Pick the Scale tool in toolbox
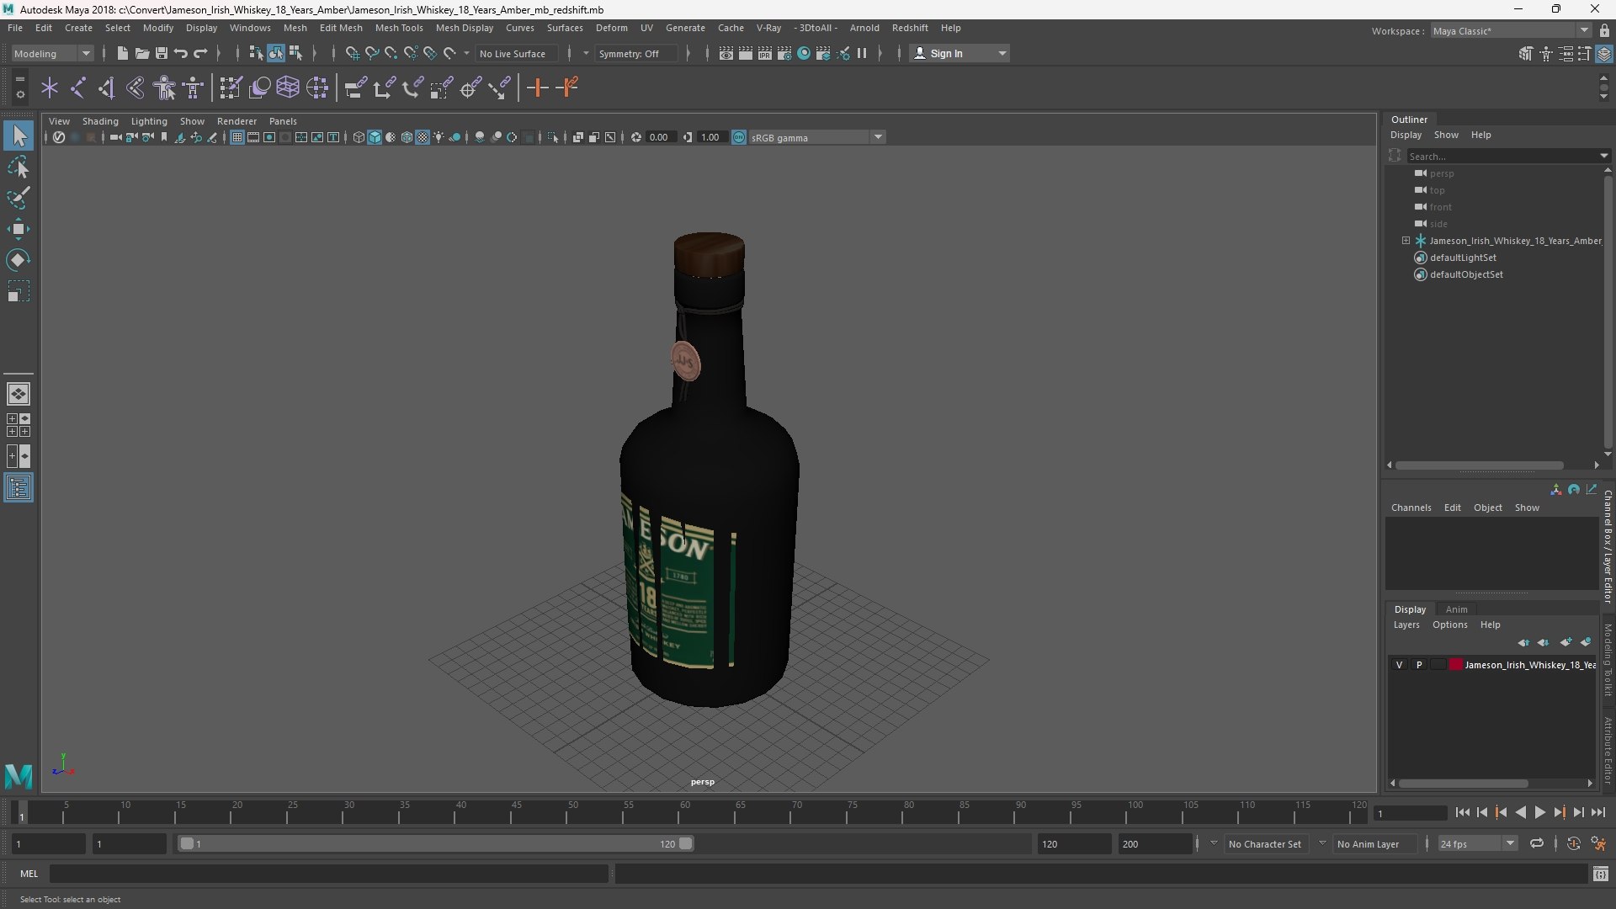This screenshot has width=1616, height=909. (19, 291)
